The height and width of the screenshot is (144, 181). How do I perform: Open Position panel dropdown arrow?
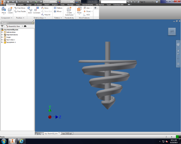(24, 18)
